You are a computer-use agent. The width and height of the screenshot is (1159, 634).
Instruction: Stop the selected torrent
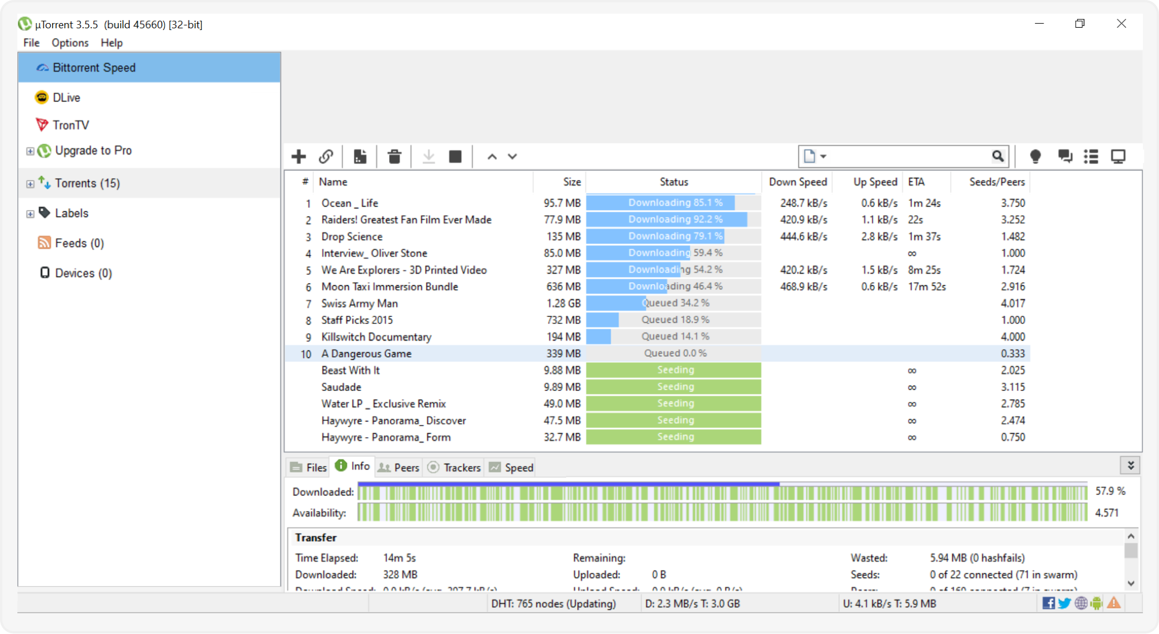[455, 156]
